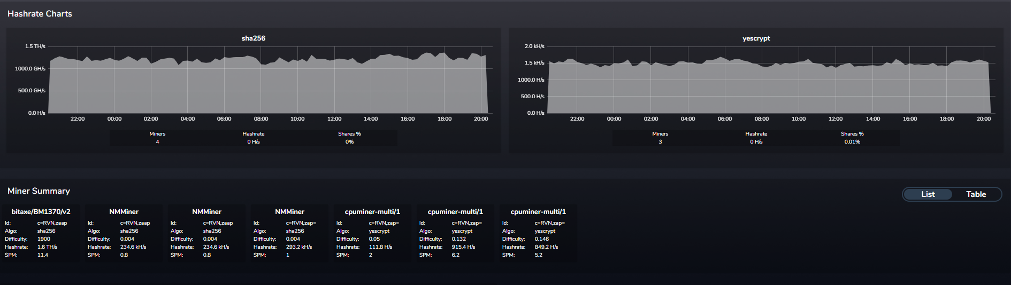Open cpuminer-multi/1 card with 915.4 H/s hashrate
This screenshot has height=285, width=1011.
click(x=455, y=212)
